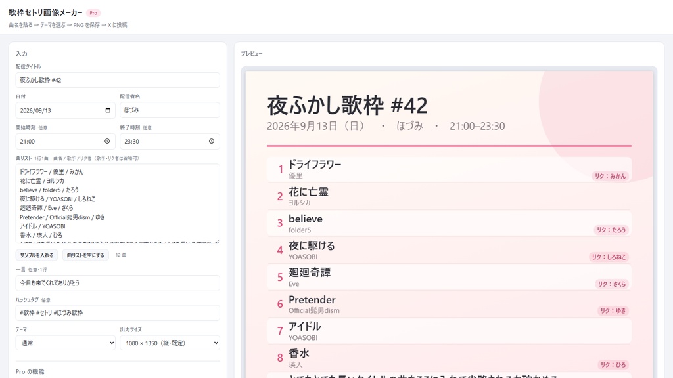Click the 曲リストを空にする button
The height and width of the screenshot is (378, 673).
click(x=85, y=255)
